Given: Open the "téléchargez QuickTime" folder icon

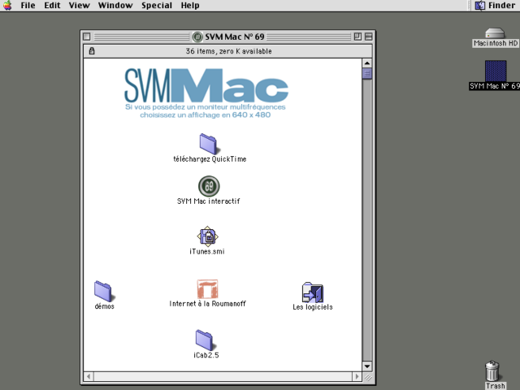Looking at the screenshot, I should click(208, 144).
